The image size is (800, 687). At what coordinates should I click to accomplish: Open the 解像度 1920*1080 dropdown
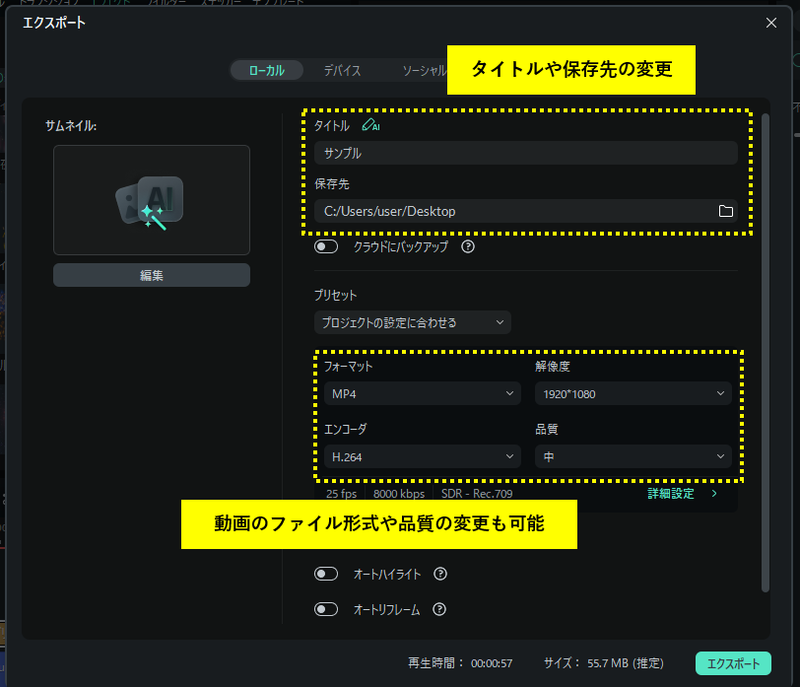click(633, 393)
